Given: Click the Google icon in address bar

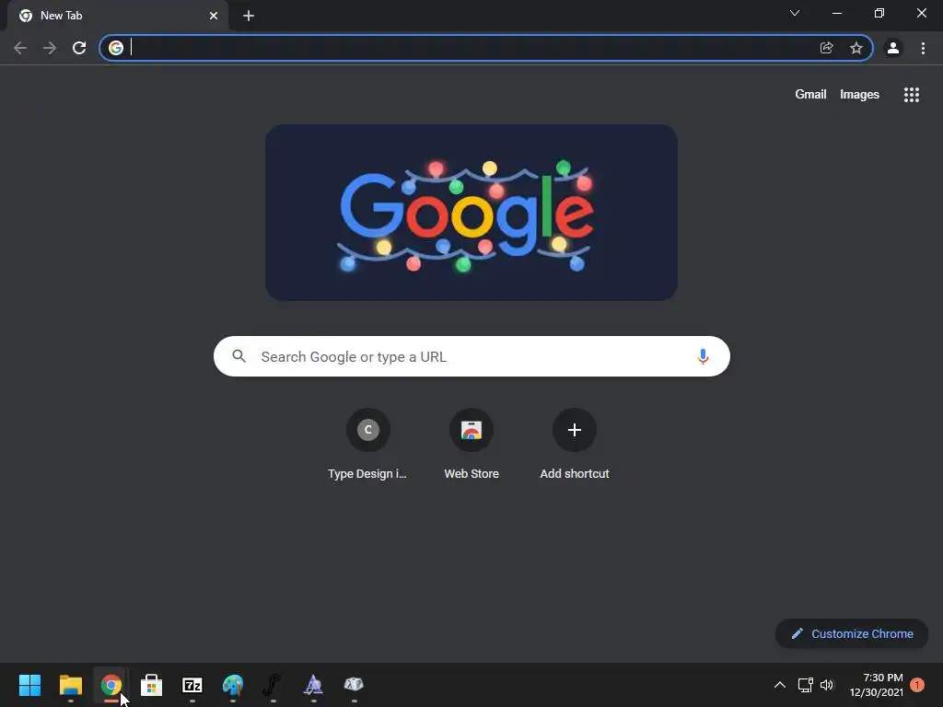Looking at the screenshot, I should coord(116,48).
